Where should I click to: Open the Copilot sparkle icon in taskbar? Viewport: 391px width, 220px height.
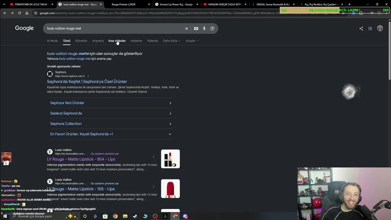72,216
